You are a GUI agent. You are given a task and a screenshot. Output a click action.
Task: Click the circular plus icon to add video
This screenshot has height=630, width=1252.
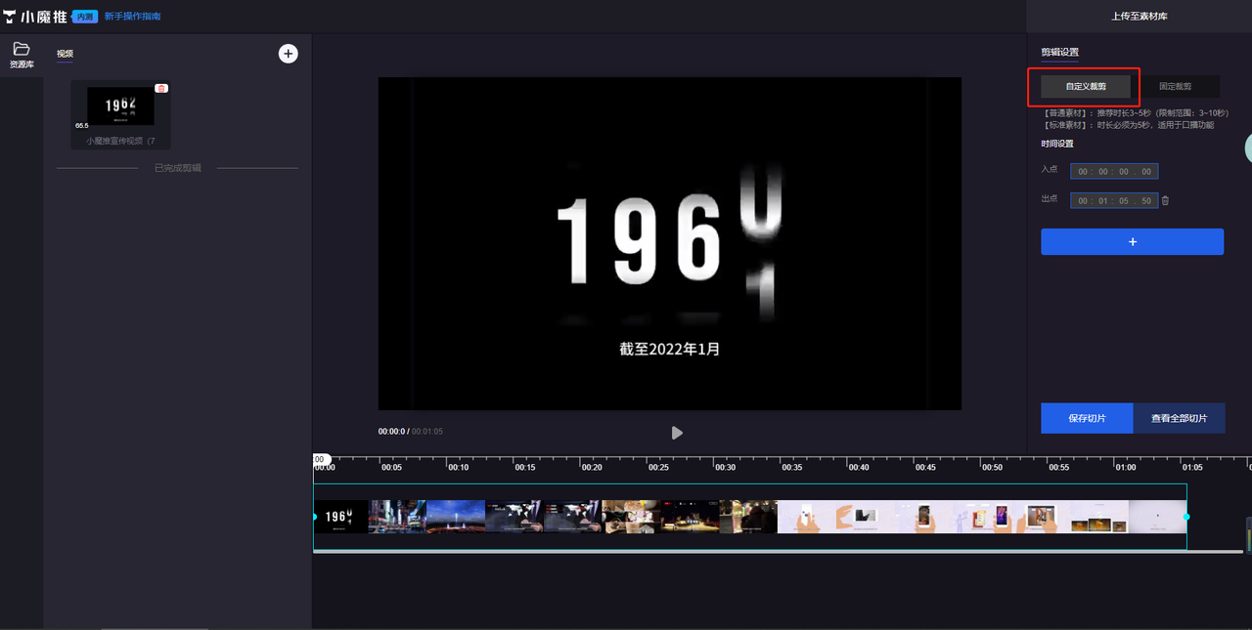point(288,53)
